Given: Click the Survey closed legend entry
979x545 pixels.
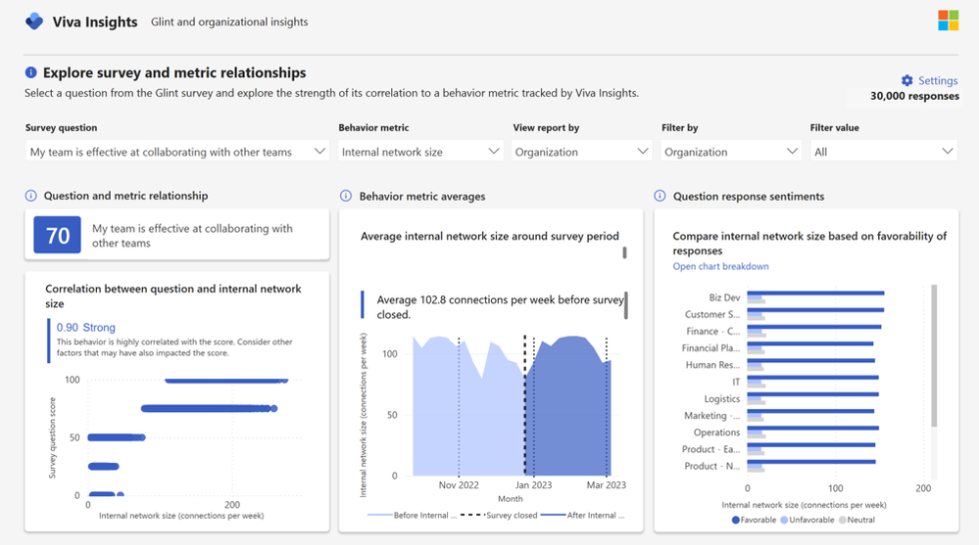Looking at the screenshot, I should (499, 515).
